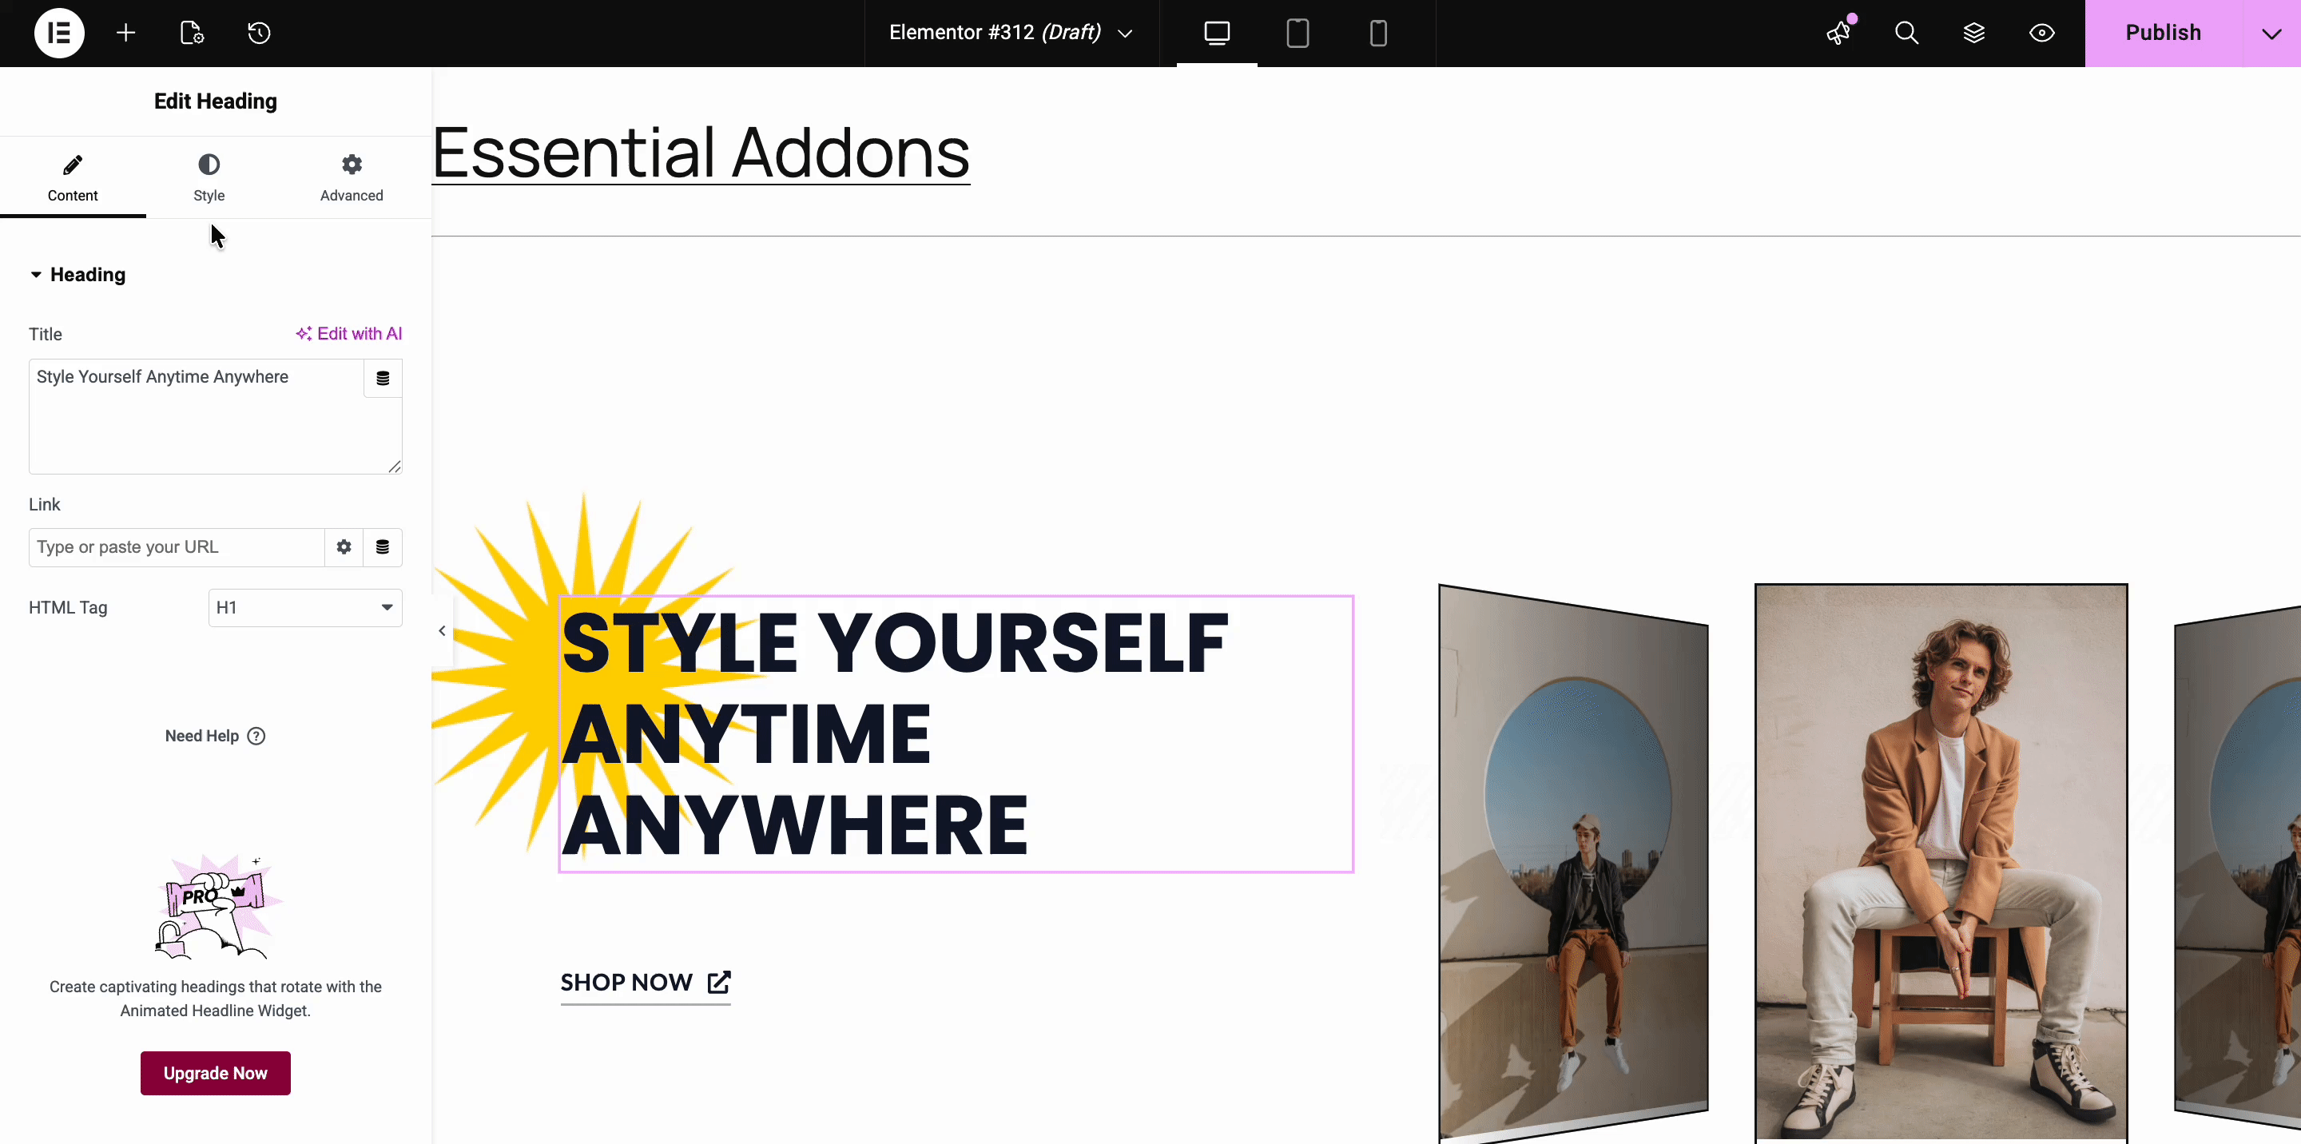
Task: Click the Edit with AI link
Action: pyautogui.click(x=348, y=333)
